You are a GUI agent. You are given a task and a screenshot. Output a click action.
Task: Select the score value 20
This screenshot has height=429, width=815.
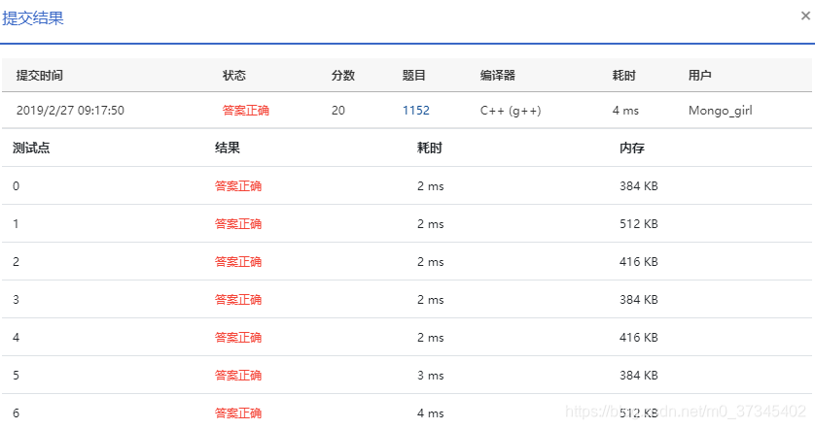pos(338,111)
